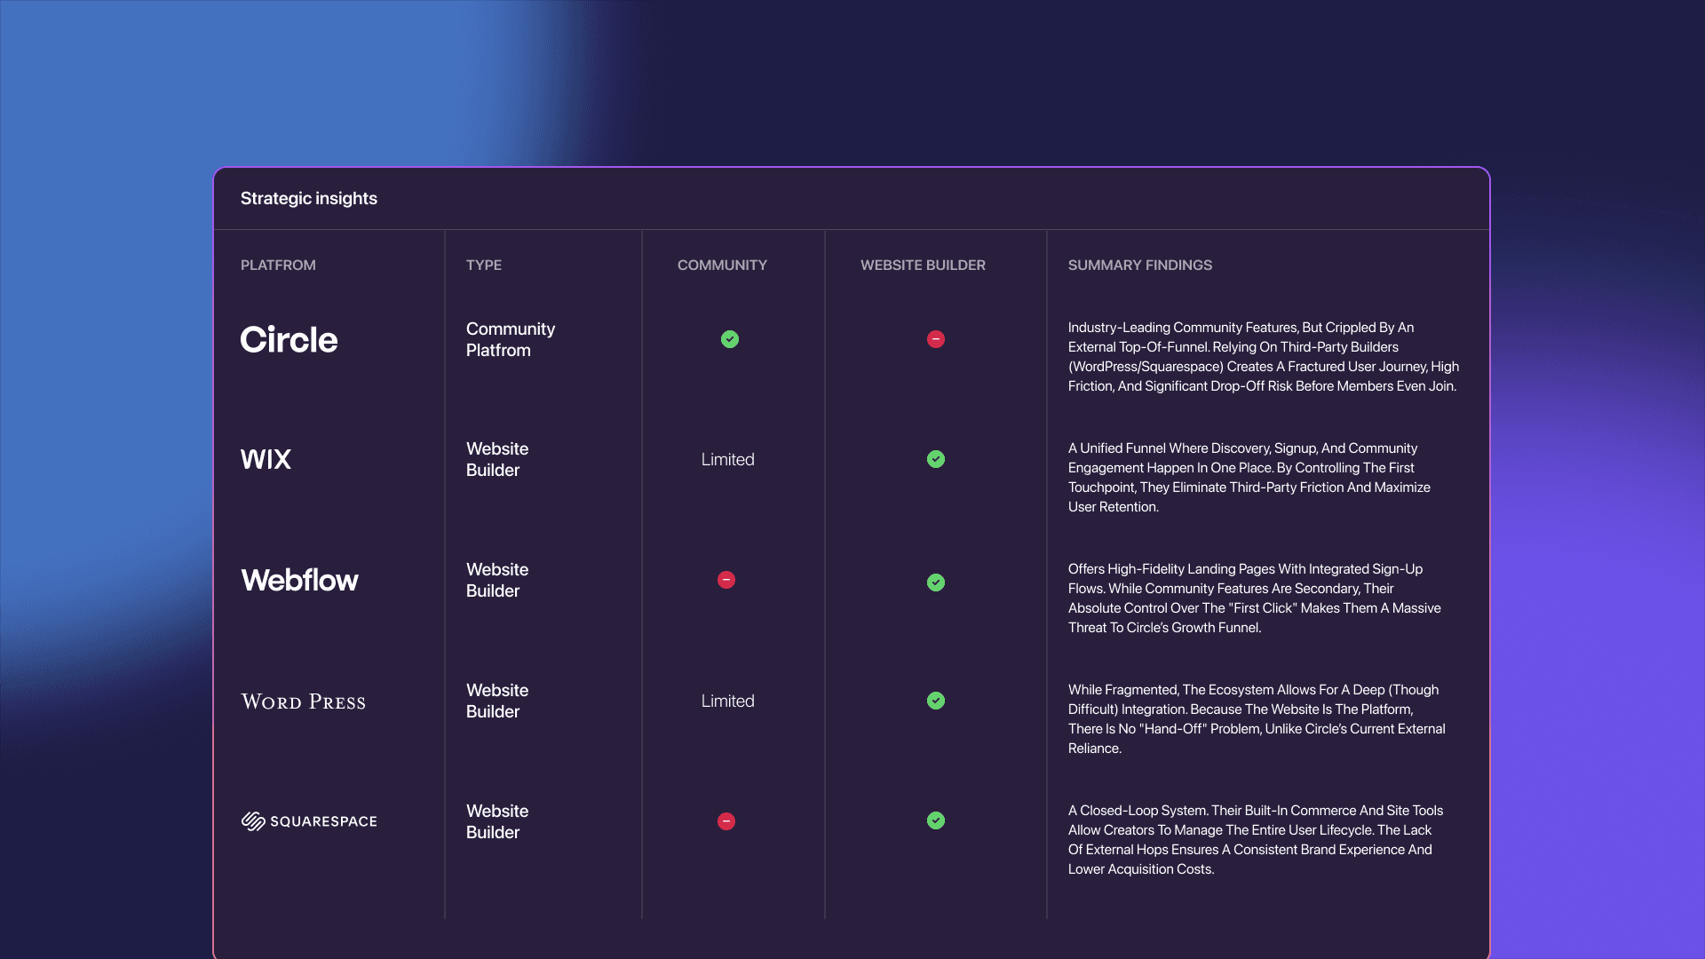Viewport: 1705px width, 959px height.
Task: Expand the PLATFROM column header
Action: (278, 265)
